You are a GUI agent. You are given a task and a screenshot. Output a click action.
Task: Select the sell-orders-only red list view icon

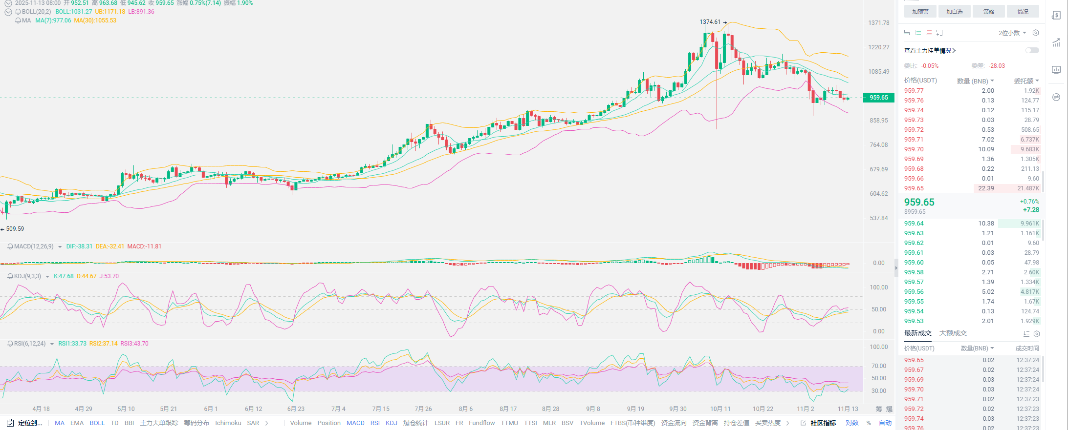[929, 33]
